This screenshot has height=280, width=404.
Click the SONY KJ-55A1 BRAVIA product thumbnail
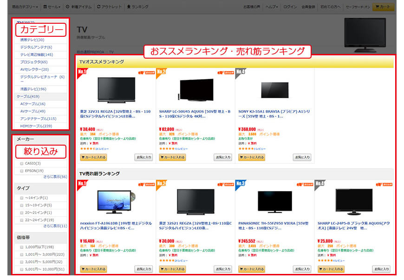coord(274,90)
